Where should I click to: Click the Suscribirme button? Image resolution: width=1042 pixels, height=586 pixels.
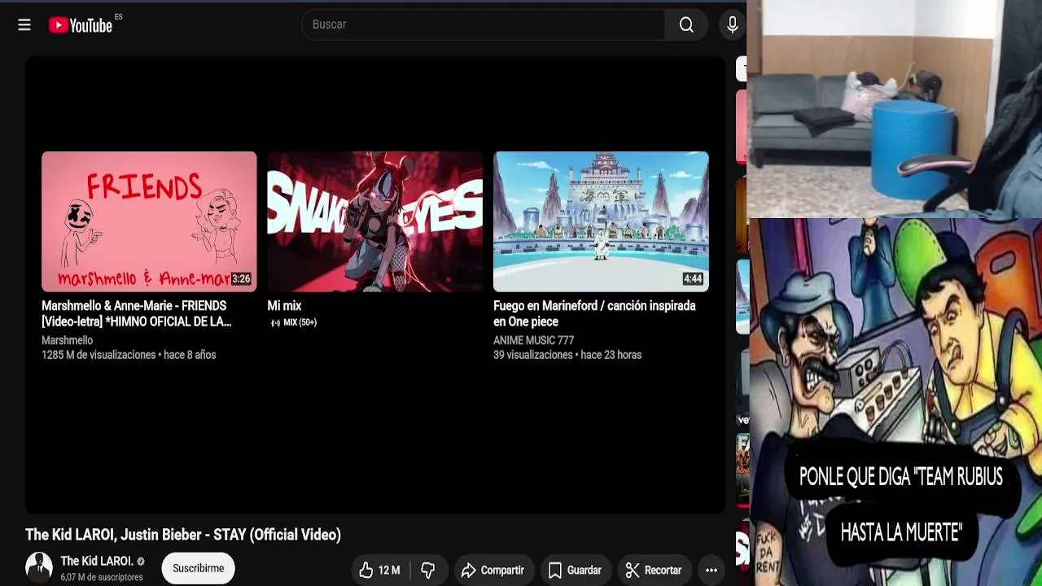click(x=198, y=568)
